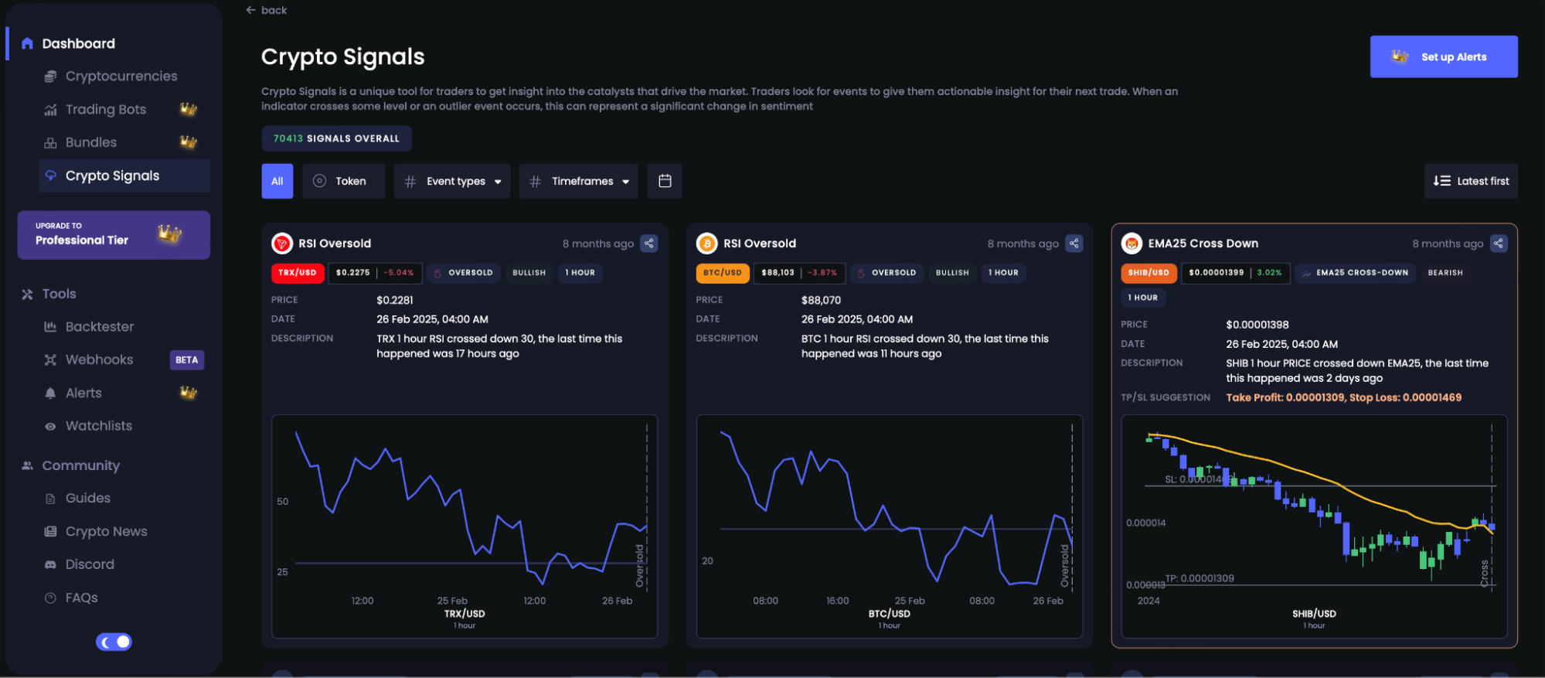1545x678 pixels.
Task: Select the All filter button
Action: tap(277, 181)
